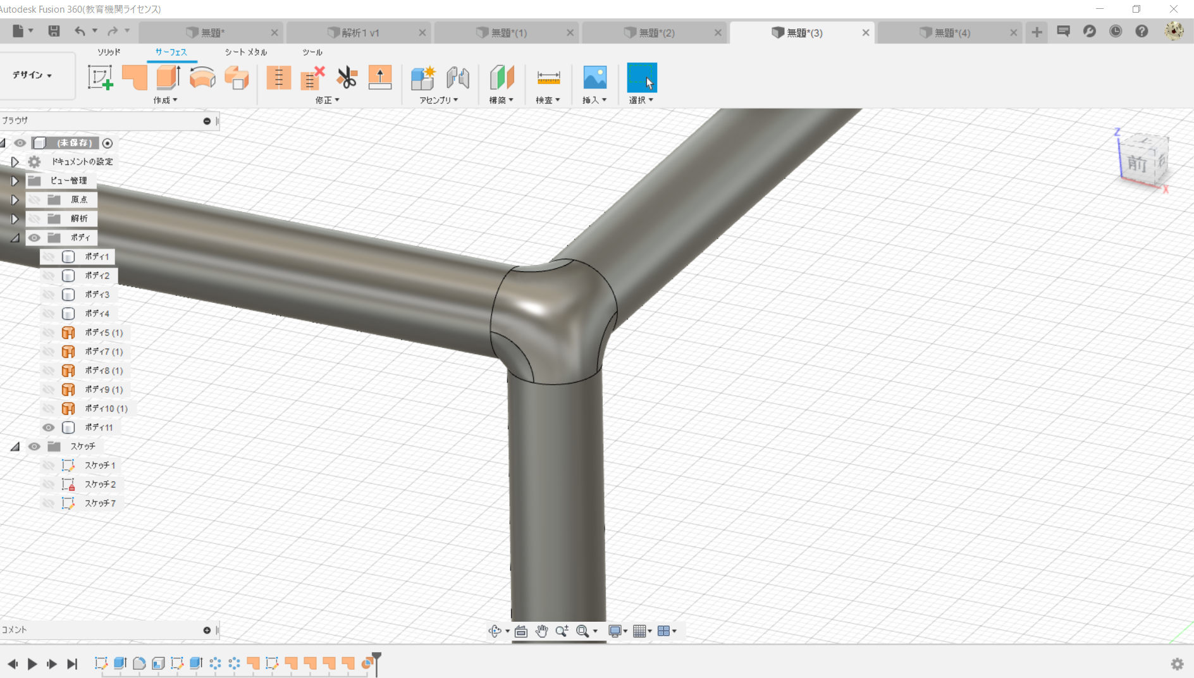1194x678 pixels.
Task: Click the timeline position marker
Action: pos(376,658)
